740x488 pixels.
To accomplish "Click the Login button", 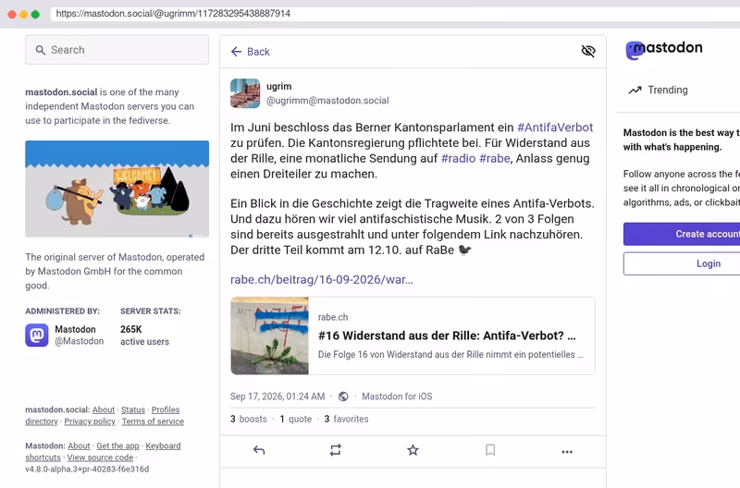I will click(x=682, y=263).
